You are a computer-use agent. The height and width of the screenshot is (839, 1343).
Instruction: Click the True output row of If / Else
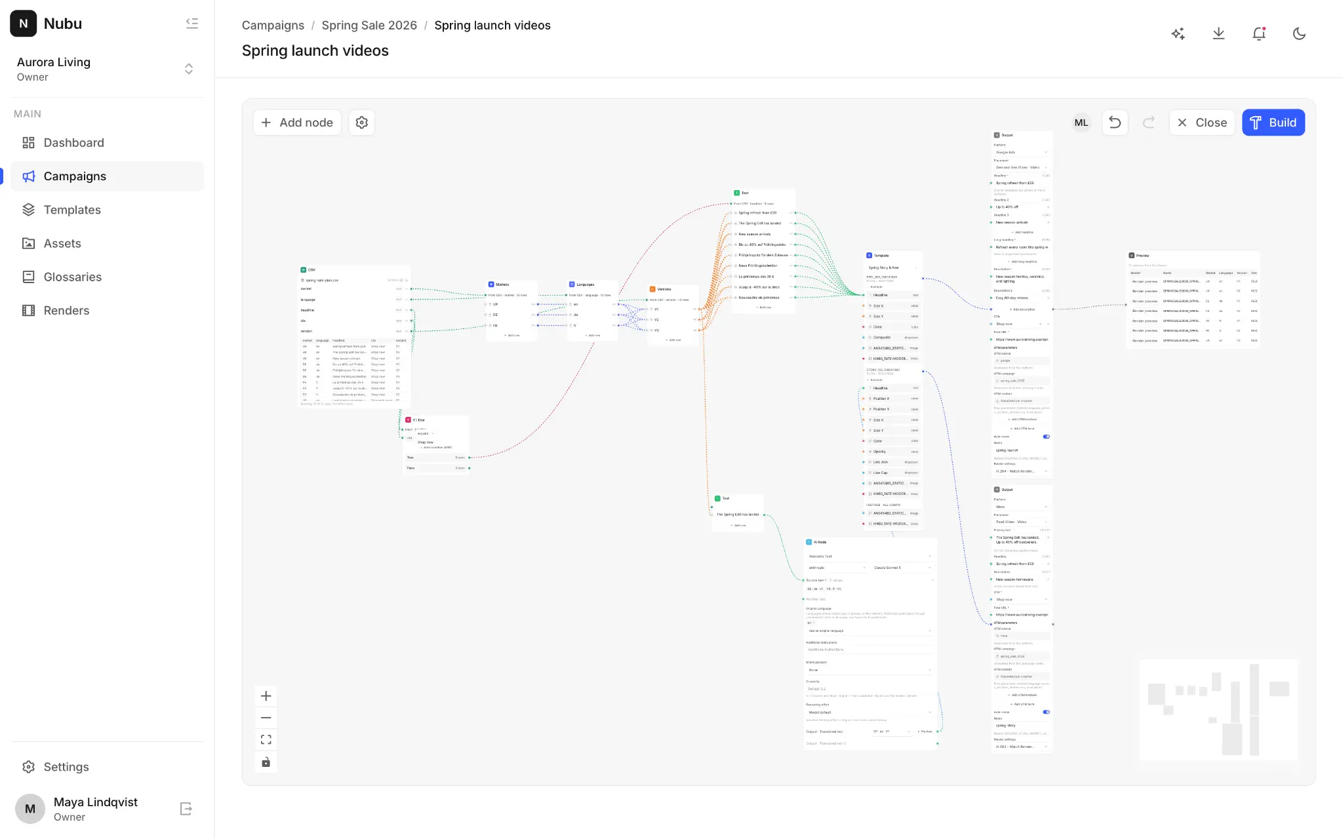coord(436,458)
